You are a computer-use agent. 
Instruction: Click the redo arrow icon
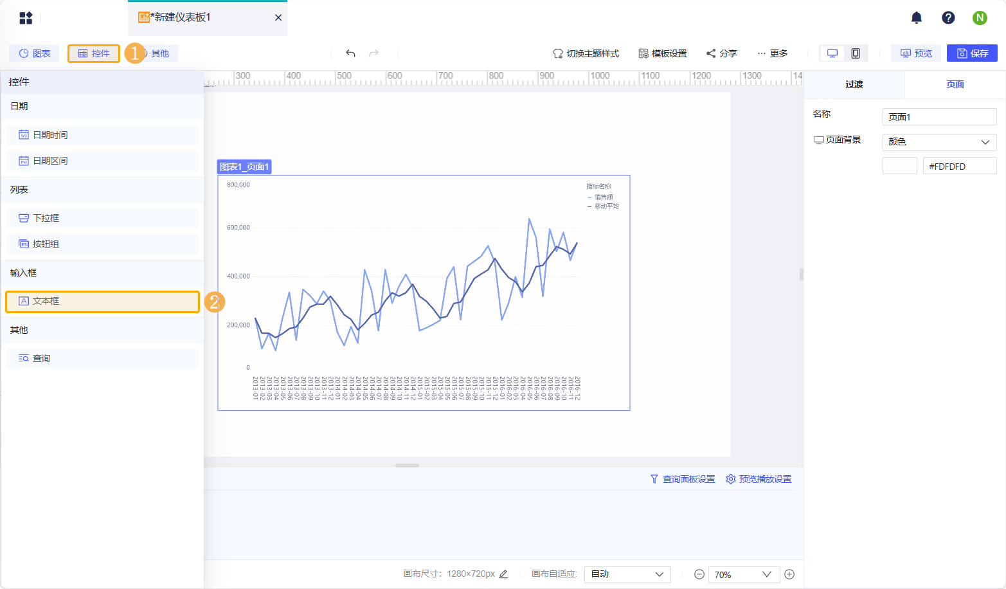click(x=373, y=53)
